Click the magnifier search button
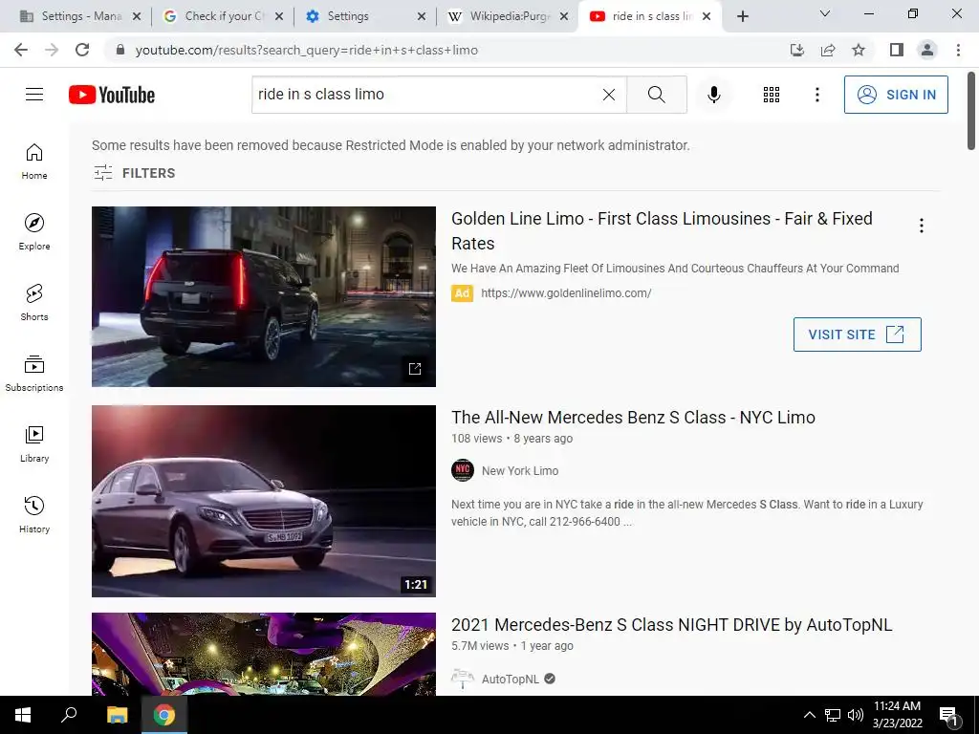This screenshot has width=979, height=734. click(x=656, y=95)
